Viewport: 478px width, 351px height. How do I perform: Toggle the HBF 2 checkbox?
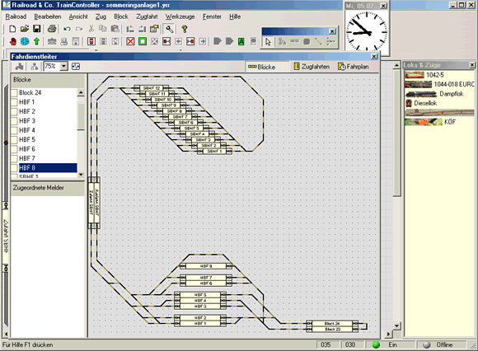(x=14, y=111)
